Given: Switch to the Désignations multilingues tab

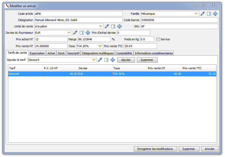Looking at the screenshot, I should click(x=98, y=53).
